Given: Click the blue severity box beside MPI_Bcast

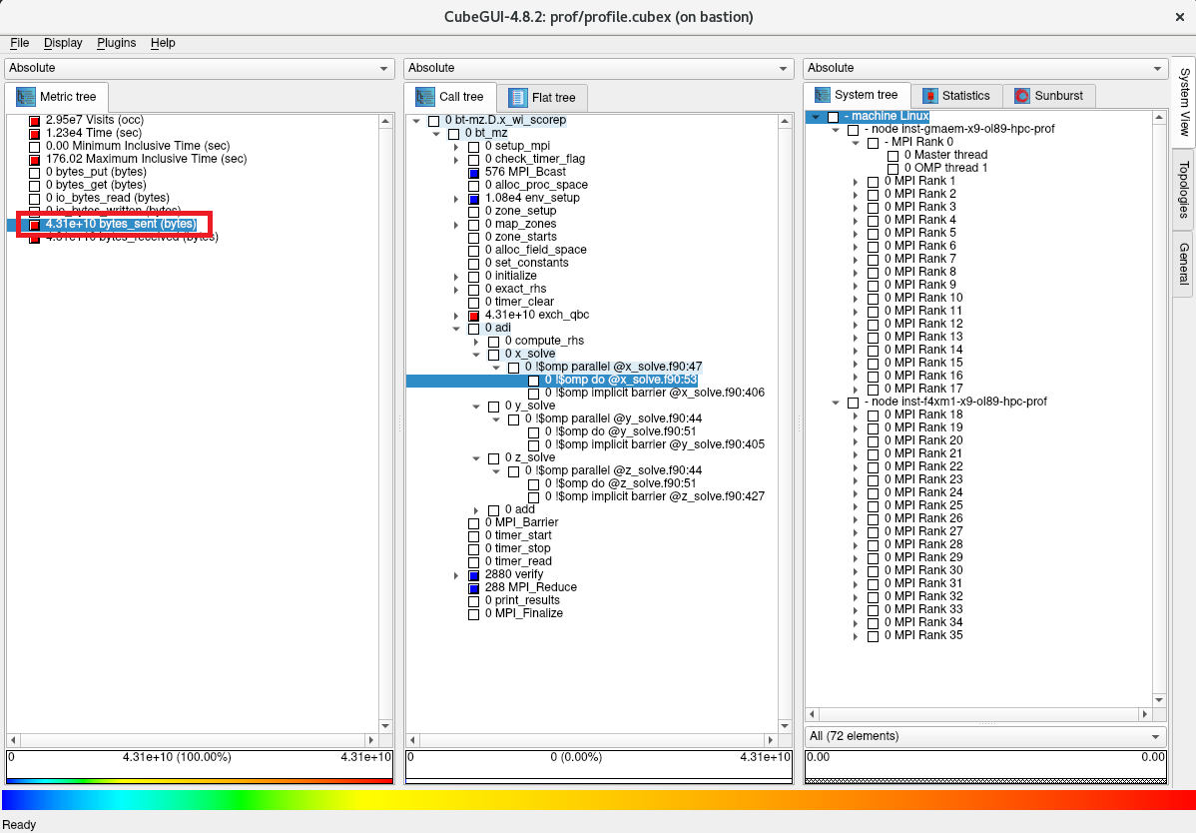Looking at the screenshot, I should point(474,173).
